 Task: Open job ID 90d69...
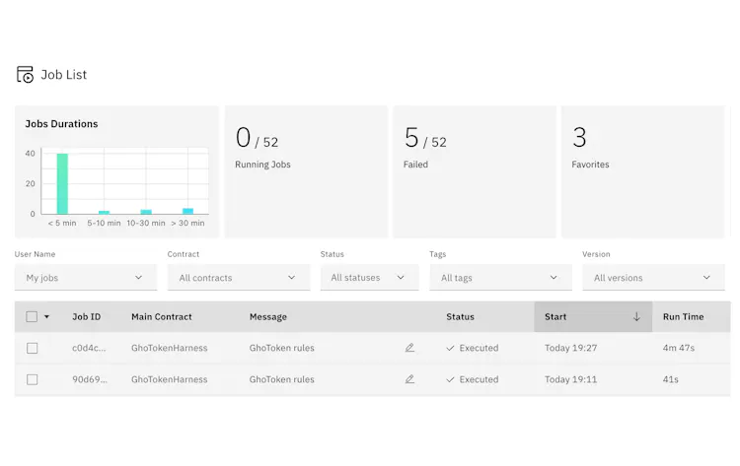pyautogui.click(x=89, y=379)
